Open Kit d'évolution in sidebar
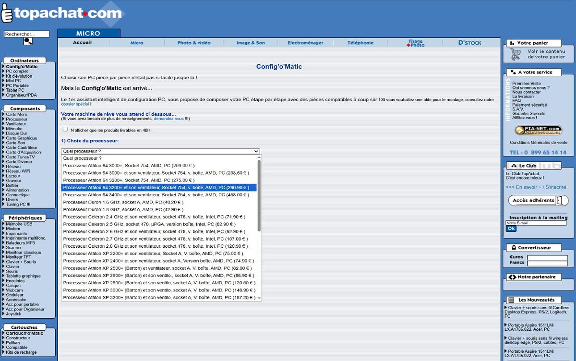The width and height of the screenshot is (576, 361). coord(19,76)
